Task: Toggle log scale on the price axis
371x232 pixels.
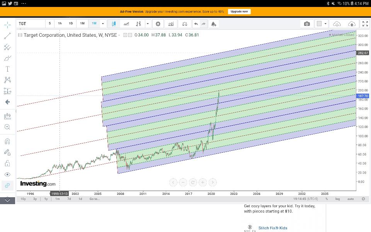Action: click(x=337, y=199)
